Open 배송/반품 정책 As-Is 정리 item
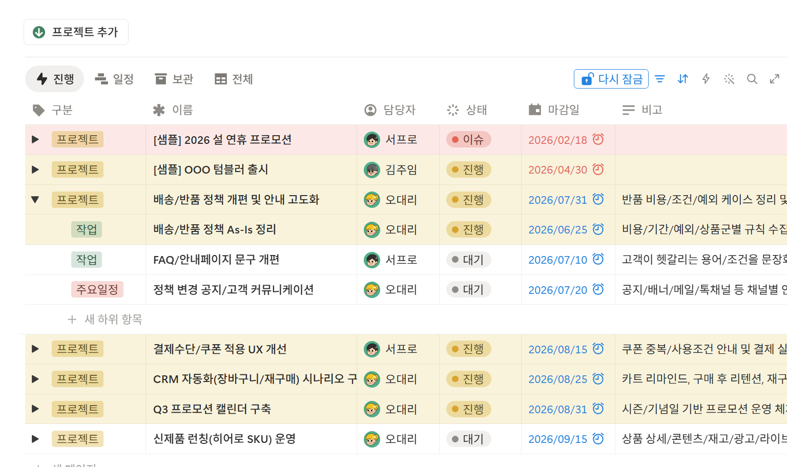 [x=215, y=229]
